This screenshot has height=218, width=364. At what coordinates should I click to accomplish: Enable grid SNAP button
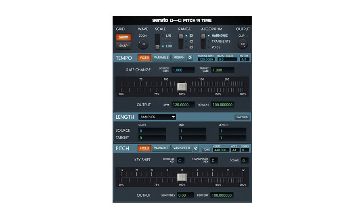point(123,46)
